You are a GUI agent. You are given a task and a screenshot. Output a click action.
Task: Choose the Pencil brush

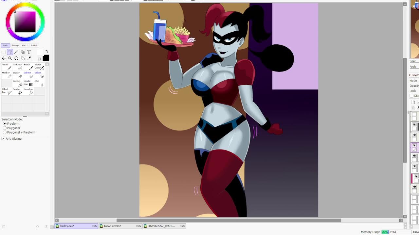(7, 66)
